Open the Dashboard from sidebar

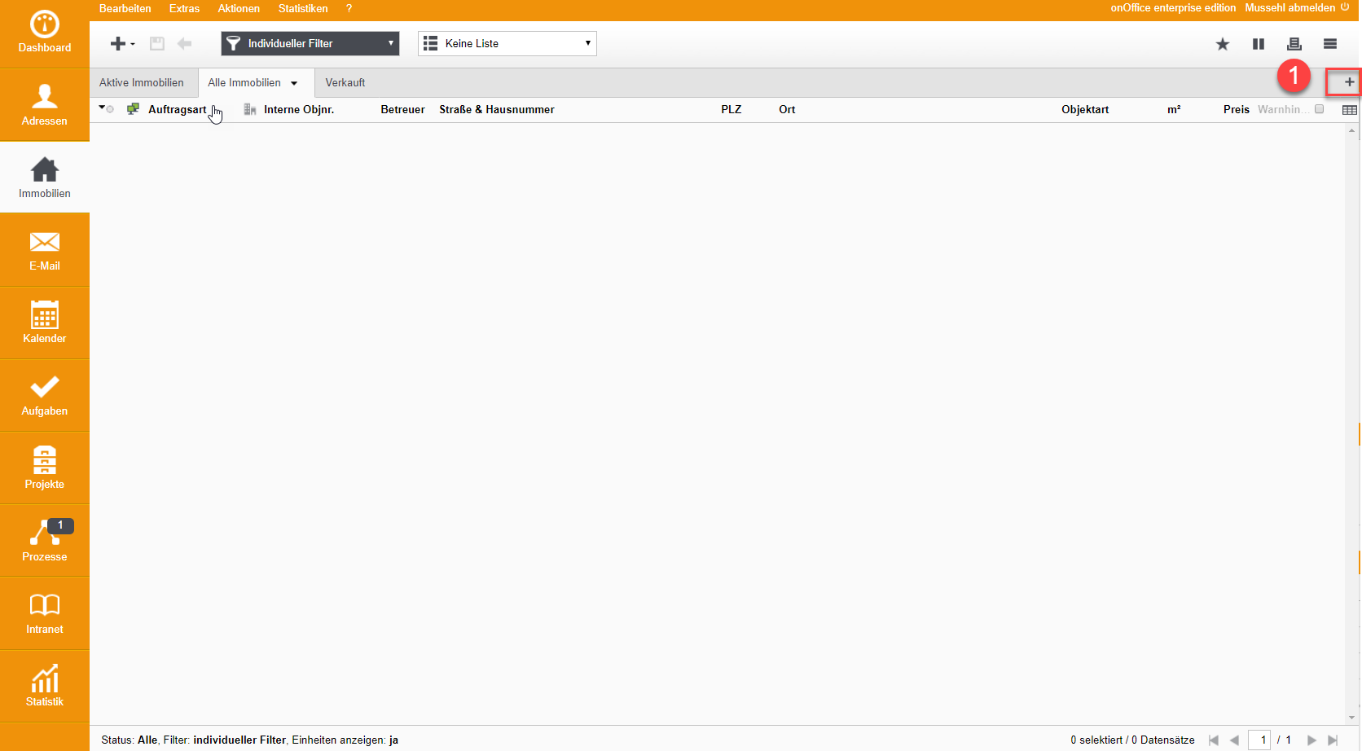44,33
